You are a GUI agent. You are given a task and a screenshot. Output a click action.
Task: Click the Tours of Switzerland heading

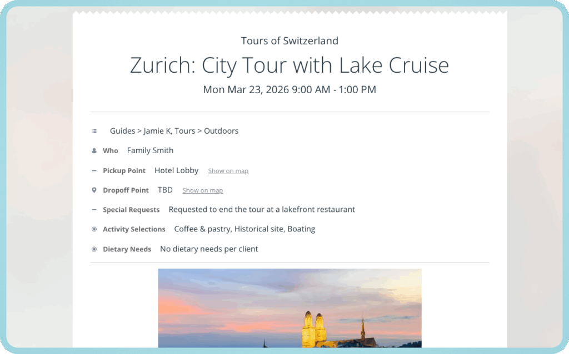tap(290, 41)
